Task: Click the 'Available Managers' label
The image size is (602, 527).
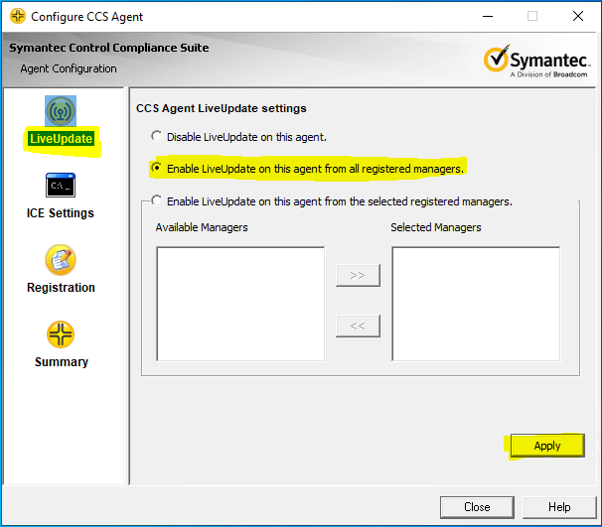Action: [x=202, y=227]
